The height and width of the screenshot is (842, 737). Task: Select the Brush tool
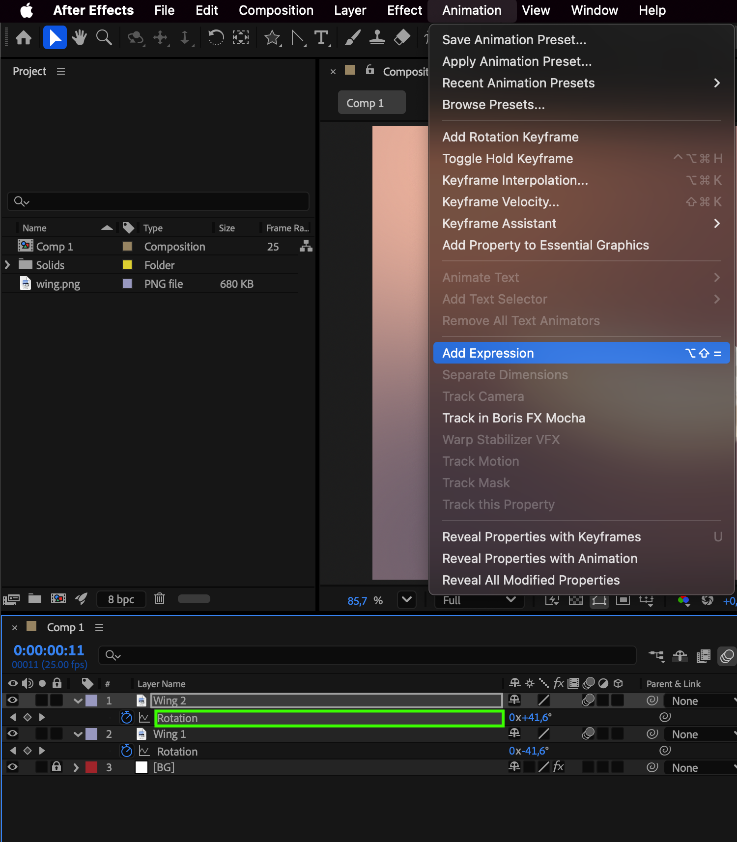click(x=352, y=38)
